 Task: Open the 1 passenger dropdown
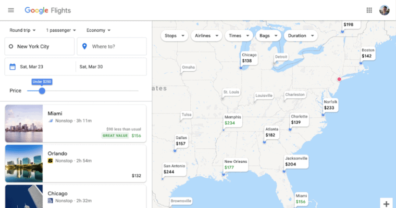61,30
